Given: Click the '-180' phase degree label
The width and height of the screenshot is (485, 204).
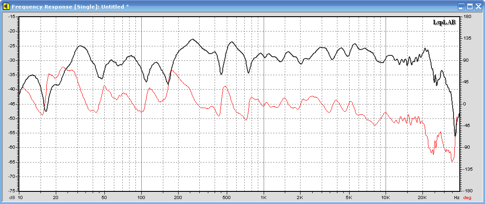Looking at the screenshot, I should 468,191.
